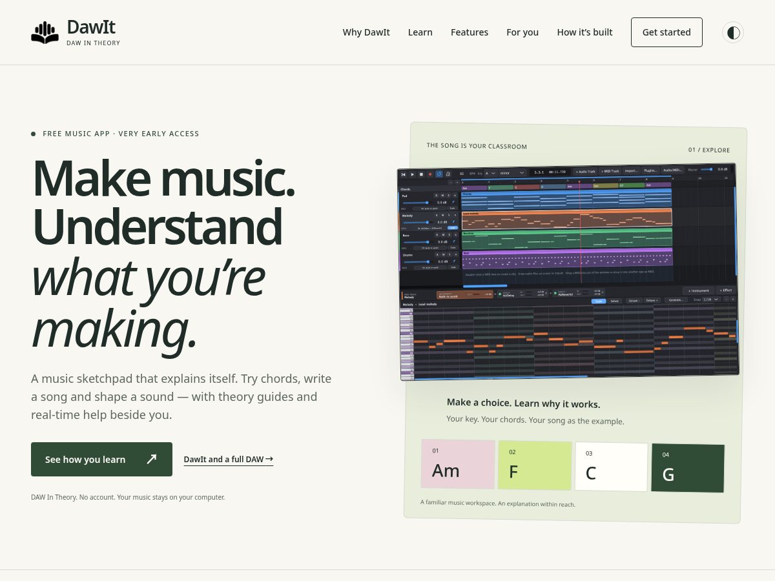This screenshot has height=581, width=775.
Task: Click the Pad track volume slider
Action: 416,203
